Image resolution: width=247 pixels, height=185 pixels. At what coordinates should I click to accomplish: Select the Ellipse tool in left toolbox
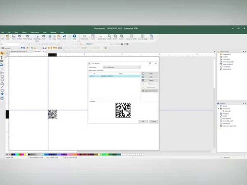2,80
